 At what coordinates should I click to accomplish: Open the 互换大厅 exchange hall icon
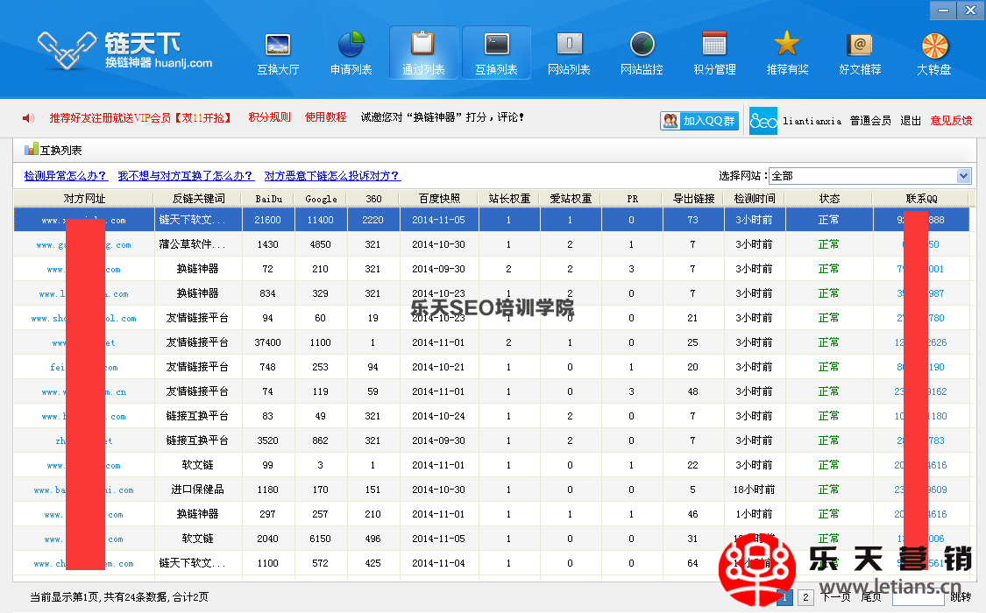point(277,53)
